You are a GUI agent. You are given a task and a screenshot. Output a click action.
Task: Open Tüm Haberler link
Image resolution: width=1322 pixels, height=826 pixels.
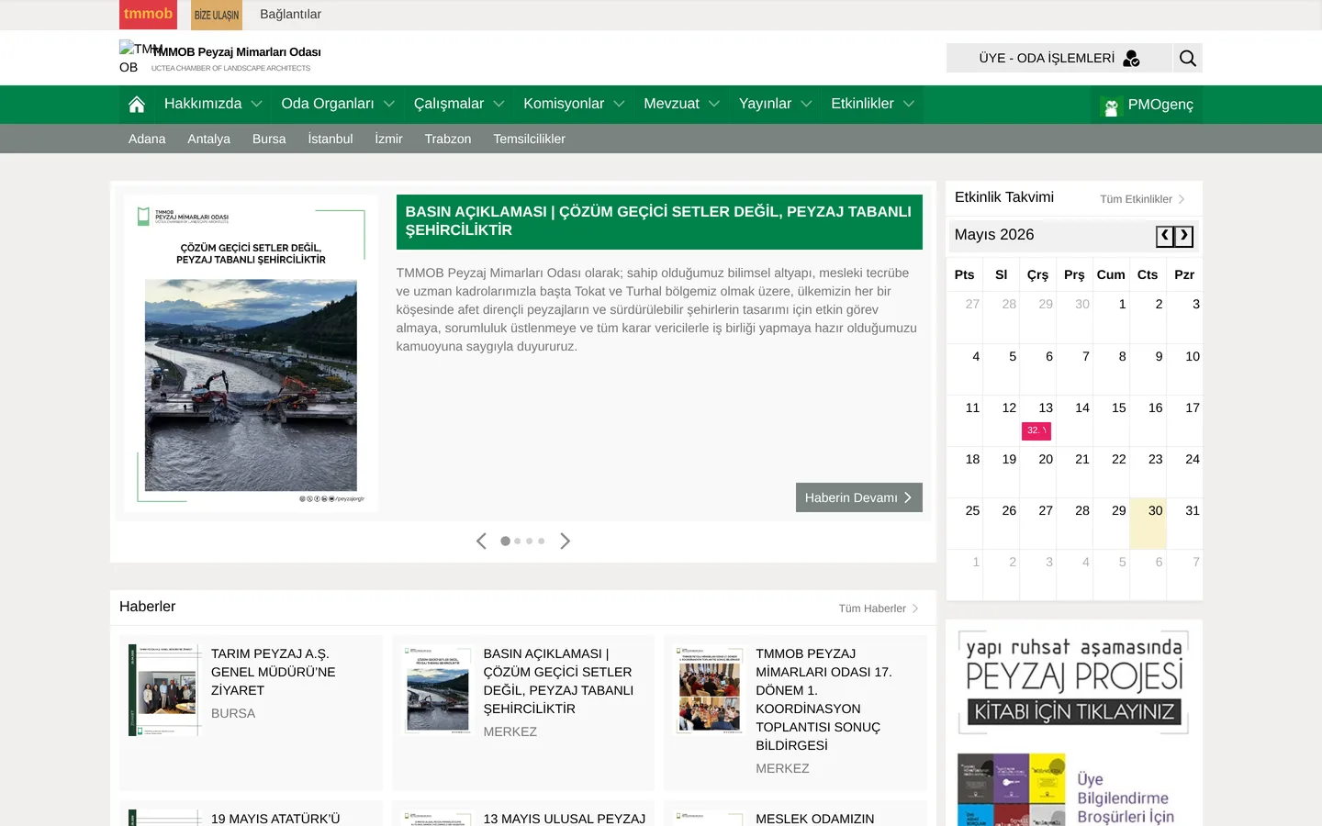879,608
